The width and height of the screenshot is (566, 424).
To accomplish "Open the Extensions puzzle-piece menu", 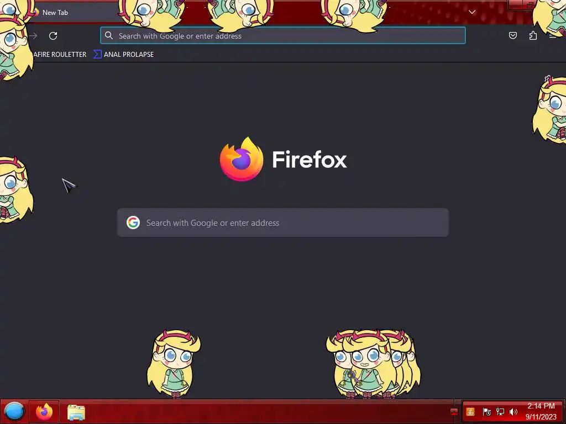I will tap(533, 35).
